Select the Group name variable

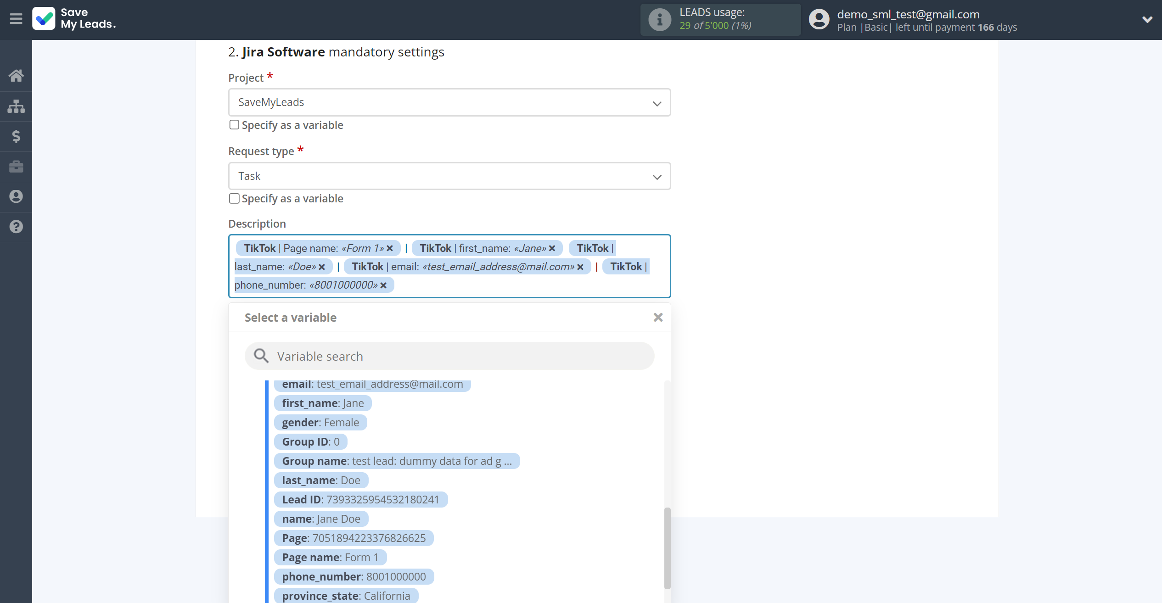pyautogui.click(x=397, y=461)
